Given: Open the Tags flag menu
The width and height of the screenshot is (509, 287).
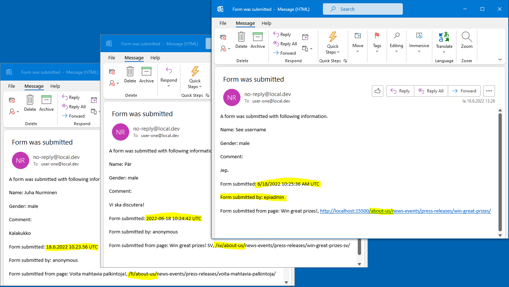Looking at the screenshot, I should [x=377, y=36].
